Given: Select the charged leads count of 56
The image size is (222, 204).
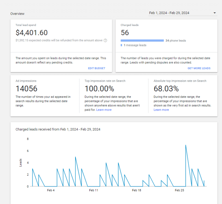Looking at the screenshot, I should click(125, 33).
